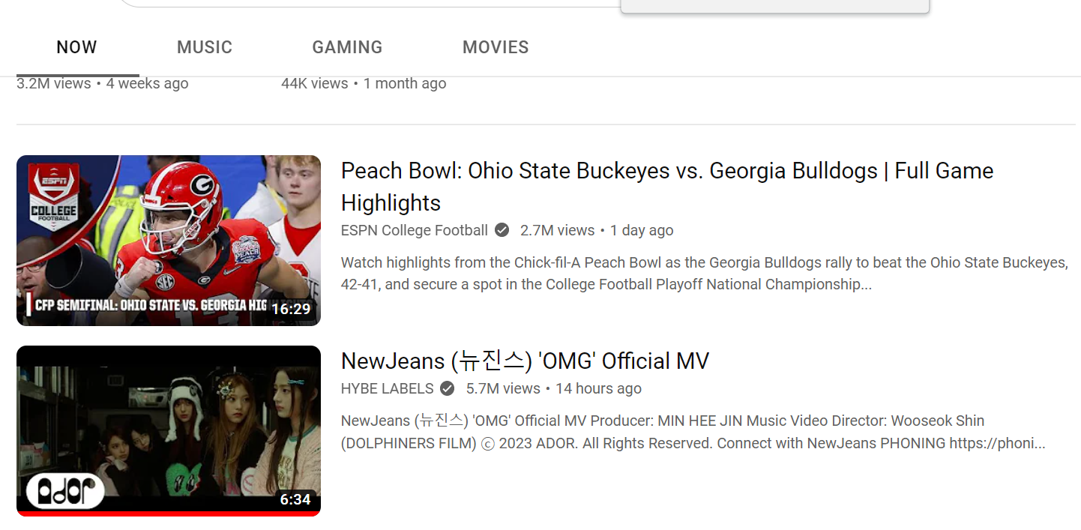1081x530 pixels.
Task: Click the ADOR logo on NewJeans thumbnail
Action: pyautogui.click(x=65, y=491)
